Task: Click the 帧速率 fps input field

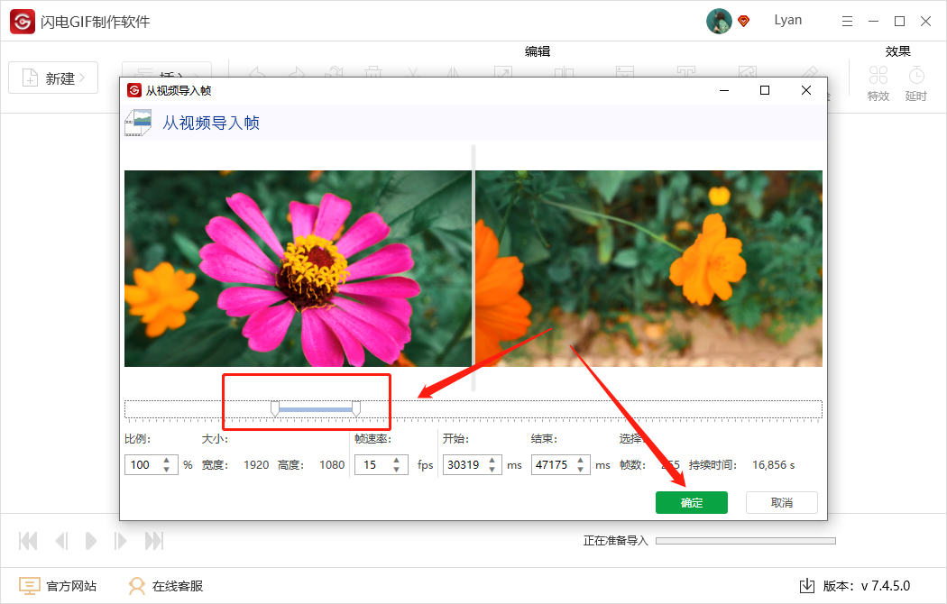Action: (382, 464)
